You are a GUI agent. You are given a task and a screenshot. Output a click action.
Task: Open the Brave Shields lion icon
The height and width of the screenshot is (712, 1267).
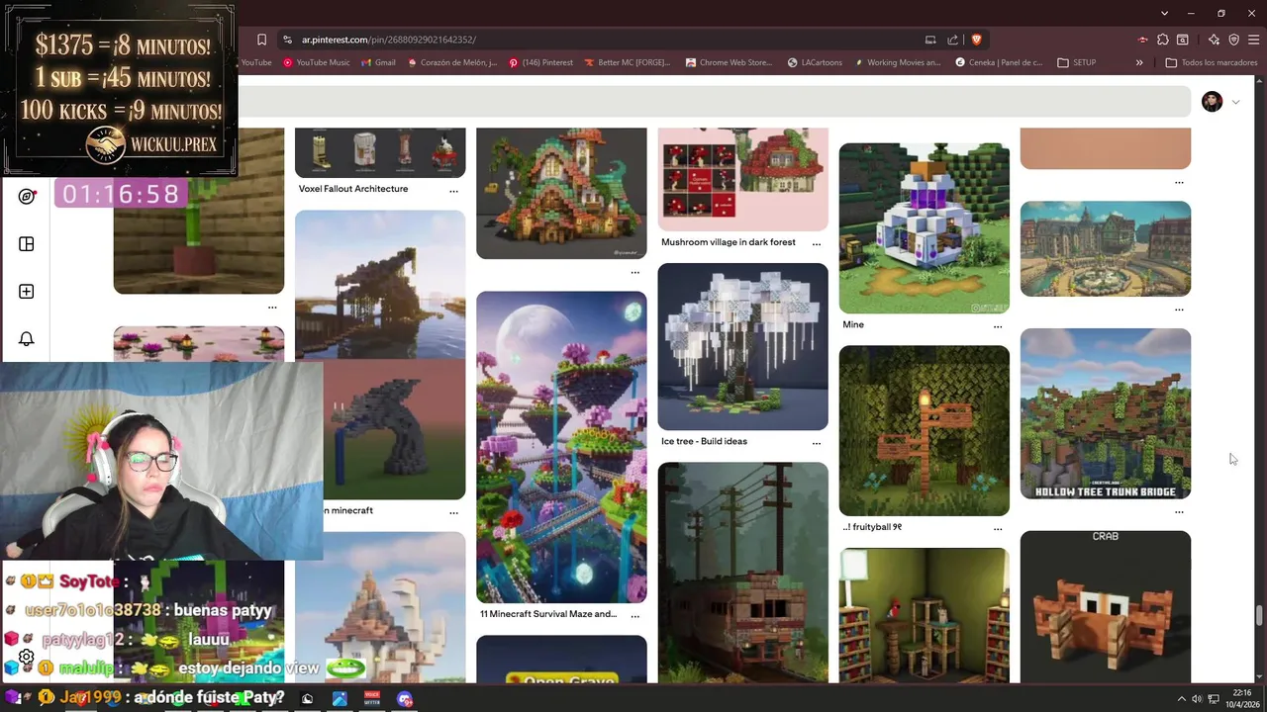pos(976,40)
